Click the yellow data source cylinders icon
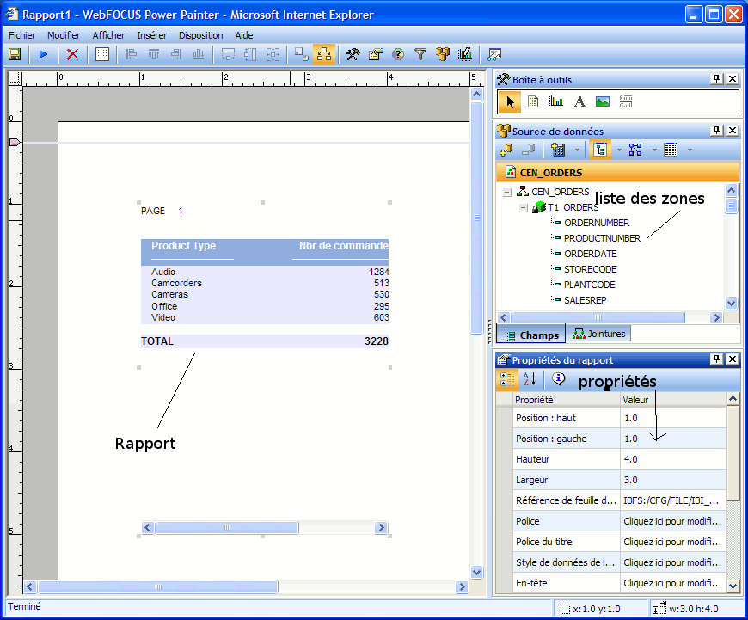748x620 pixels. pos(443,54)
